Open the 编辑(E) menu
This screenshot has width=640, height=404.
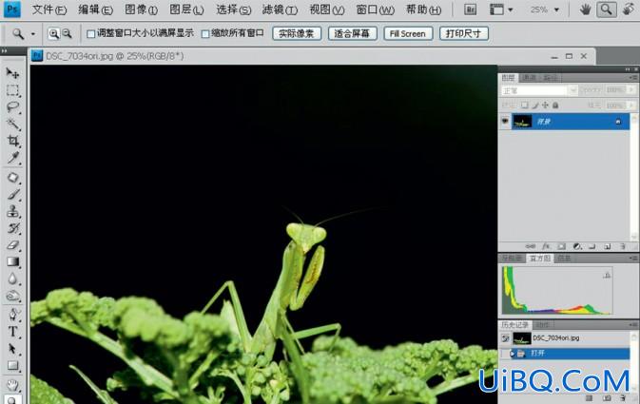click(x=95, y=10)
